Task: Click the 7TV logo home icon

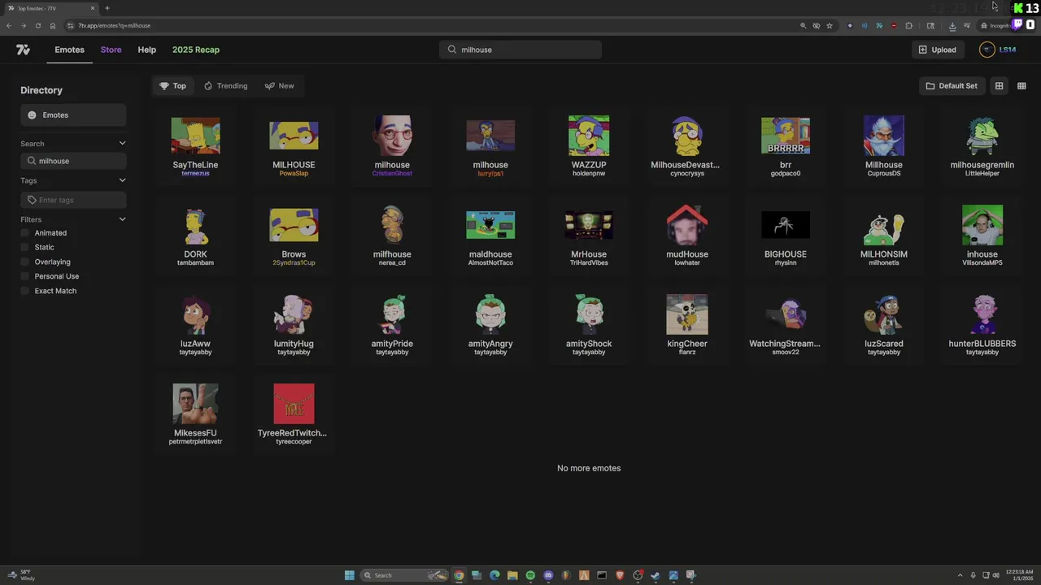Action: 23,50
